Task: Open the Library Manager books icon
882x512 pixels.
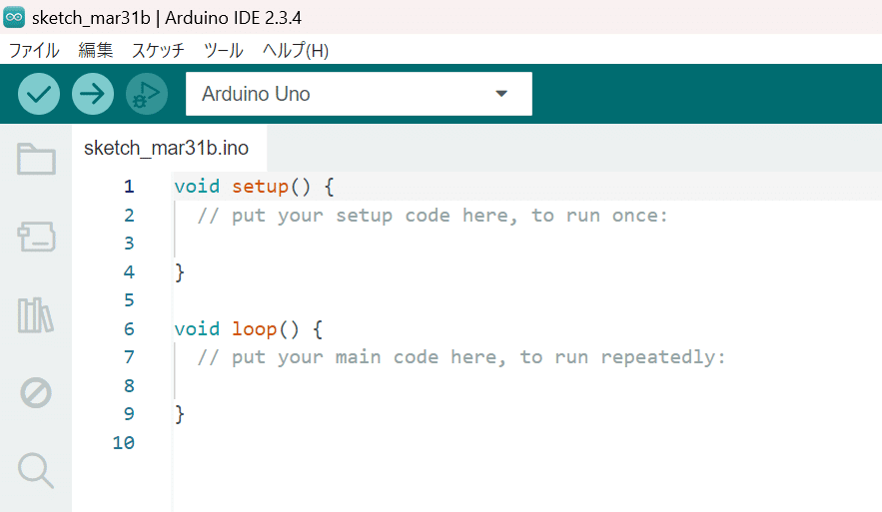Action: click(x=36, y=314)
